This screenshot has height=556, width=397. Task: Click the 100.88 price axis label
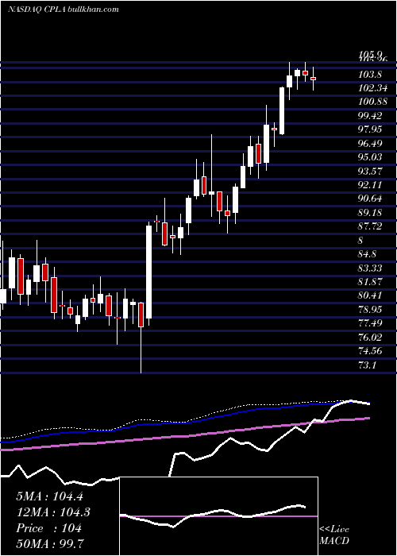[x=372, y=102]
